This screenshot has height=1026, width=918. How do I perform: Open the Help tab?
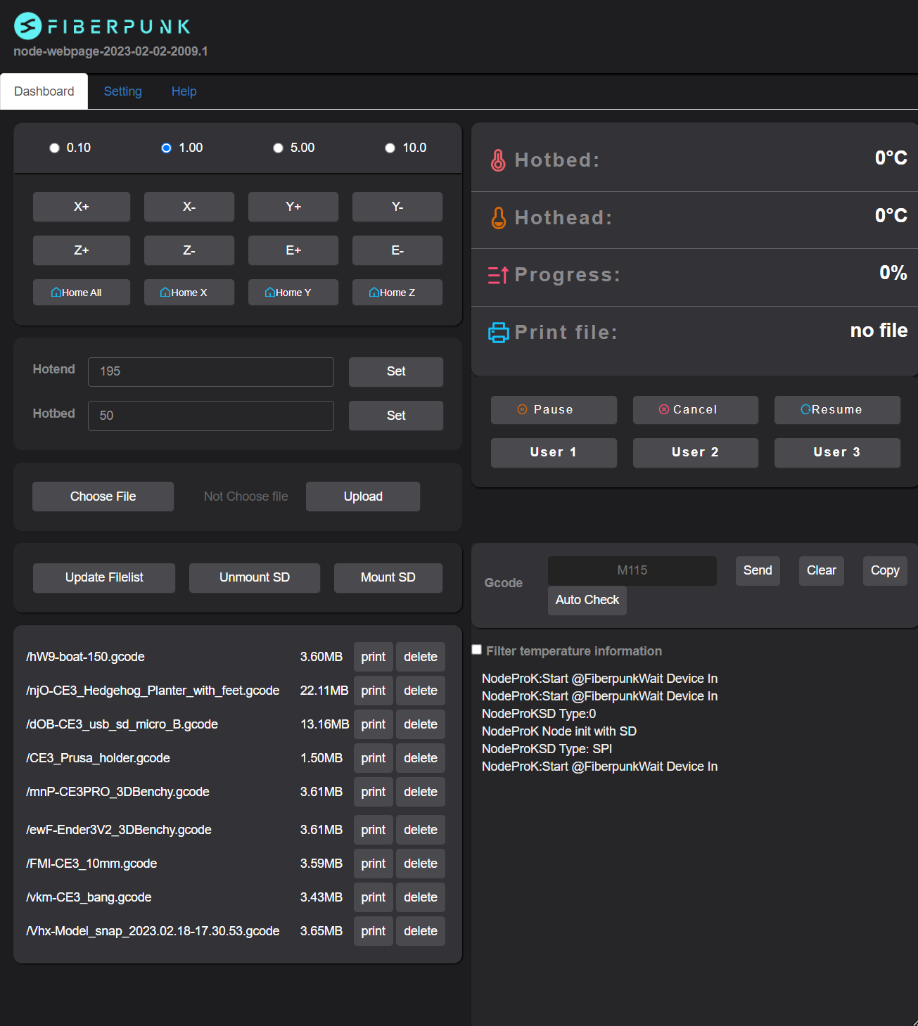pyautogui.click(x=184, y=91)
